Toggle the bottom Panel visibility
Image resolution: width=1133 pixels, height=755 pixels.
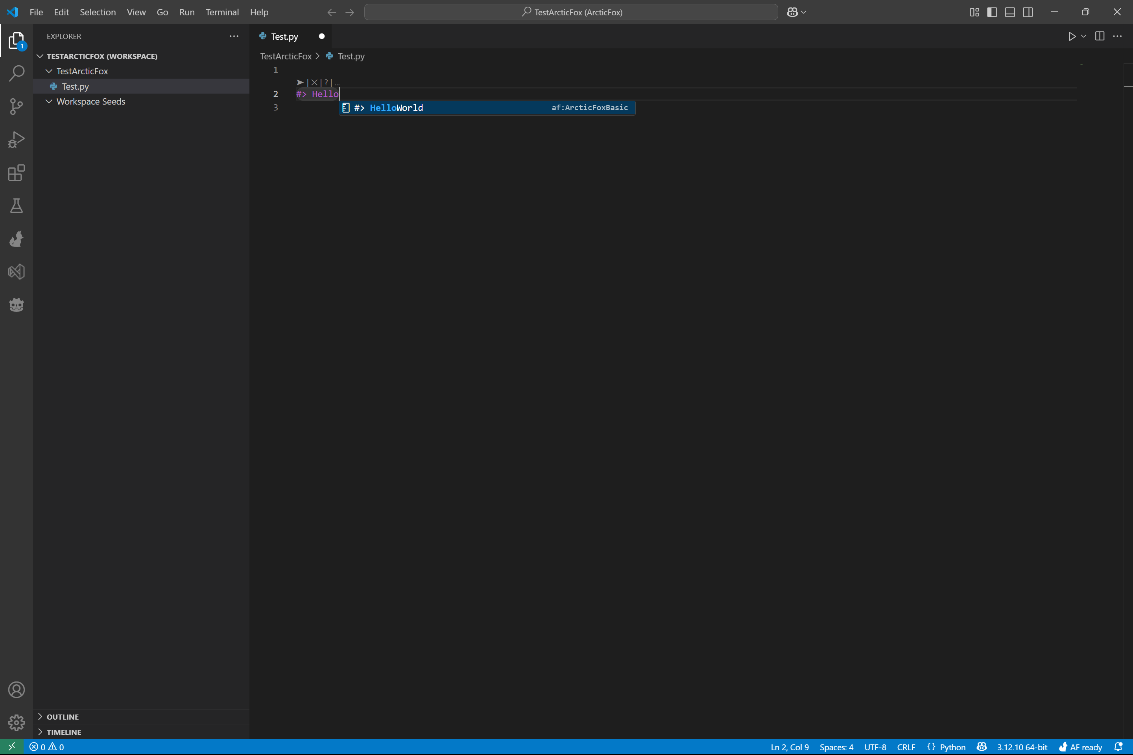point(1010,13)
